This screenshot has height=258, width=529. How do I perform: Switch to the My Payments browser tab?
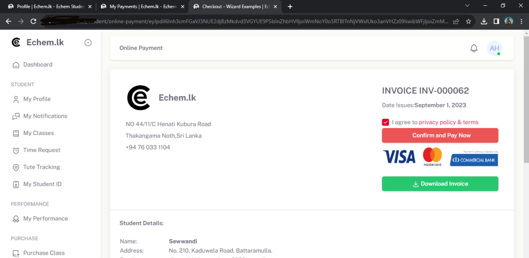pos(142,7)
